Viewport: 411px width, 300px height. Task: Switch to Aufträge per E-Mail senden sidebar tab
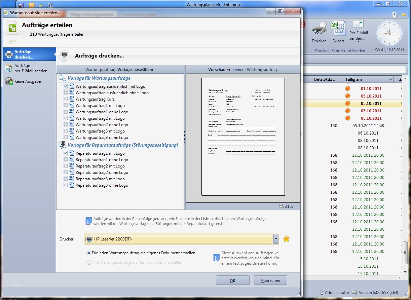click(29, 68)
